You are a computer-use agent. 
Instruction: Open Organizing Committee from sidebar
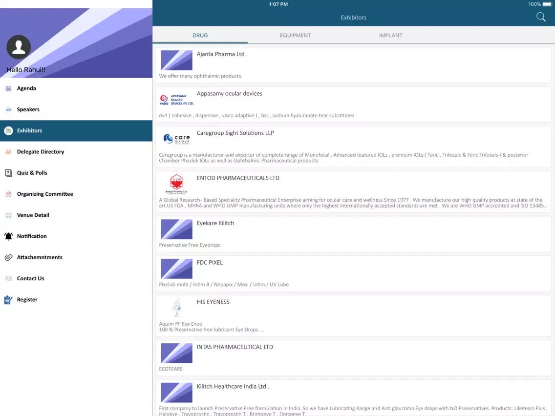76,194
